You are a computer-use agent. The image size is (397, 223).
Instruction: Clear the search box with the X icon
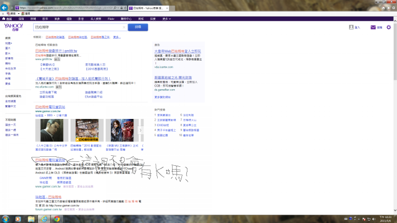pyautogui.click(x=124, y=27)
